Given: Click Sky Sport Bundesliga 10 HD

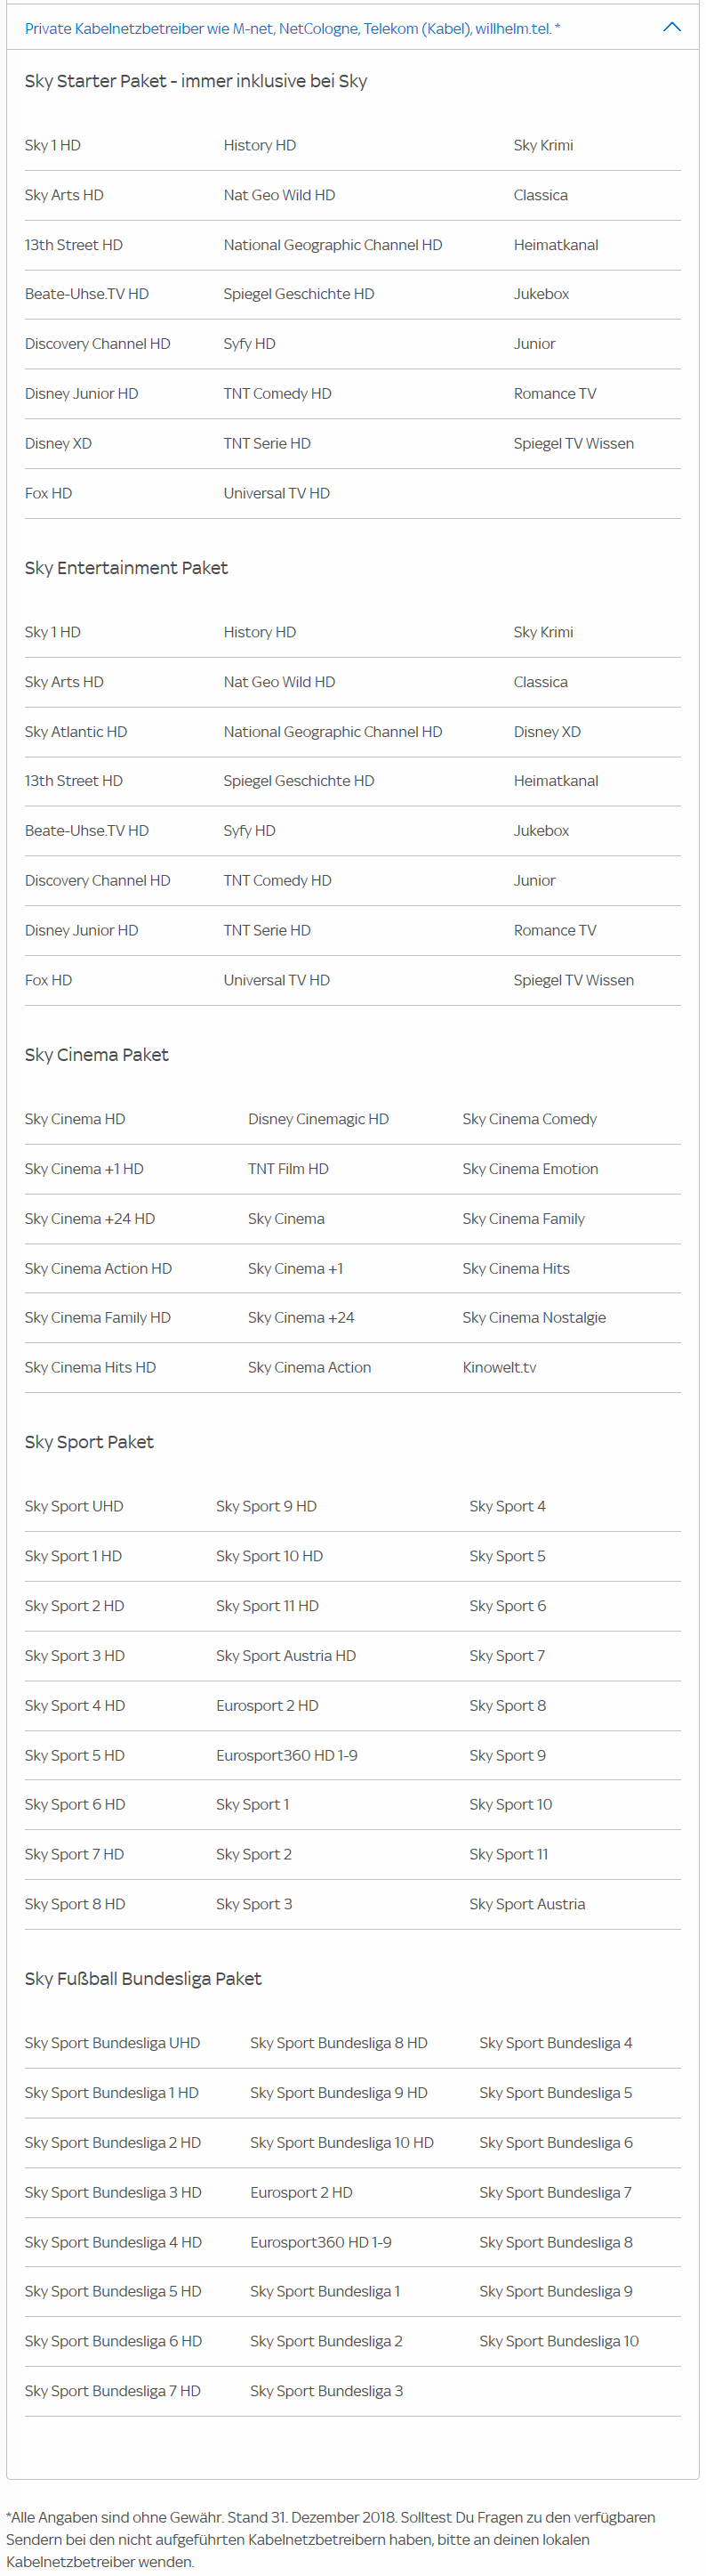Looking at the screenshot, I should (x=341, y=2142).
